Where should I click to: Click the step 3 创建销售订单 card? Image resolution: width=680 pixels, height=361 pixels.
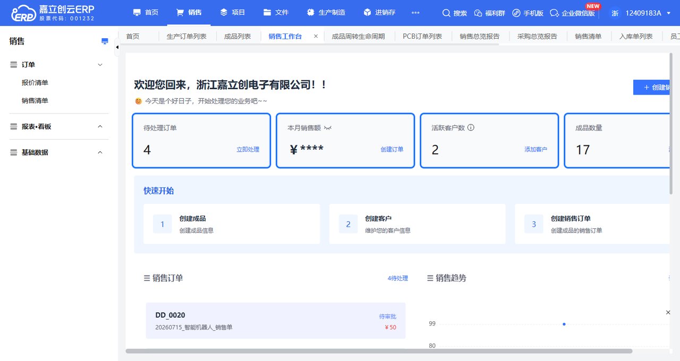point(593,224)
